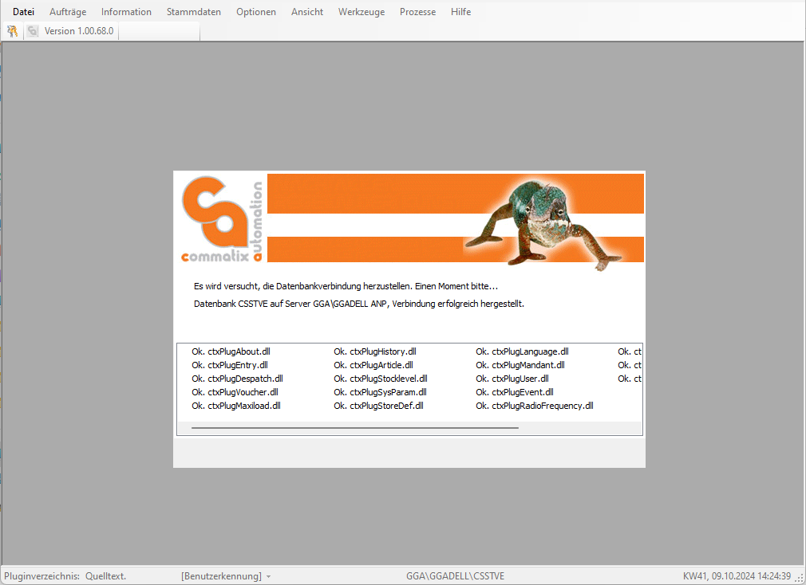
Task: Select ctxPlugEntry.dll in plugin list
Action: (230, 365)
